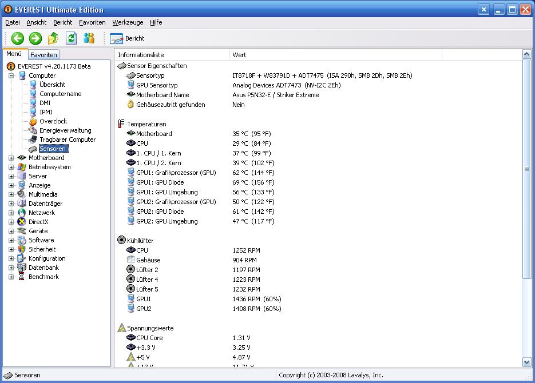
Task: Click the Datenbank icon in the tree
Action: click(x=22, y=268)
